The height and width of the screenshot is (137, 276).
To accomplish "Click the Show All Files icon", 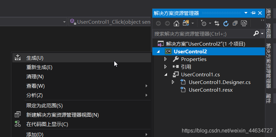I will (x=244, y=23).
